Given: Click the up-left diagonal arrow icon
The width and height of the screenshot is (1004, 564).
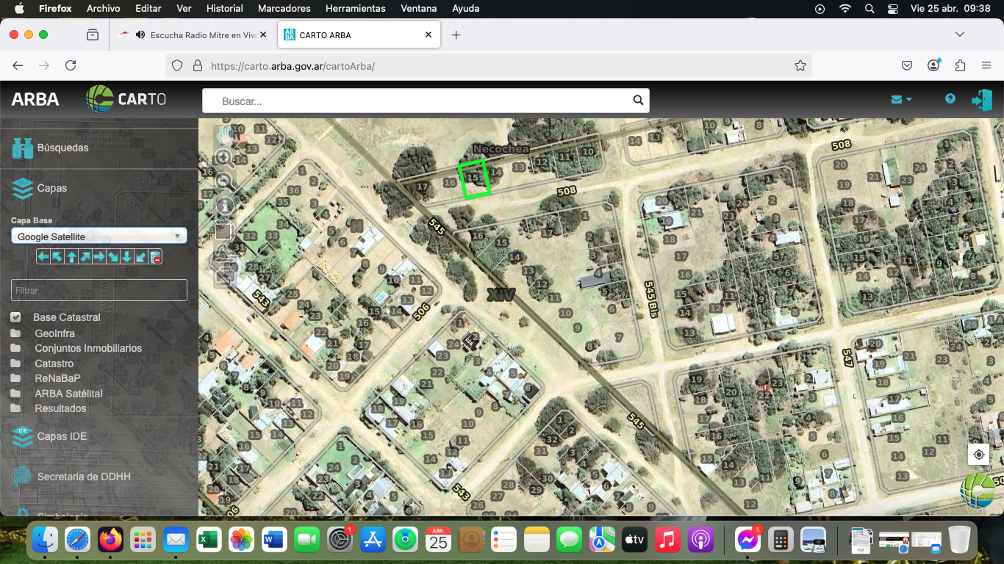Looking at the screenshot, I should coord(57,256).
